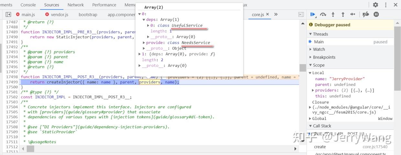Click horizontal scrollbar left arrow

tap(22, 149)
